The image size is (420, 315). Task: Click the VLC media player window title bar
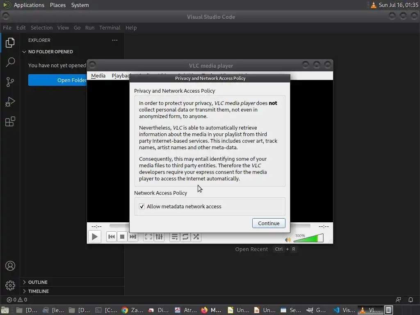(210, 66)
